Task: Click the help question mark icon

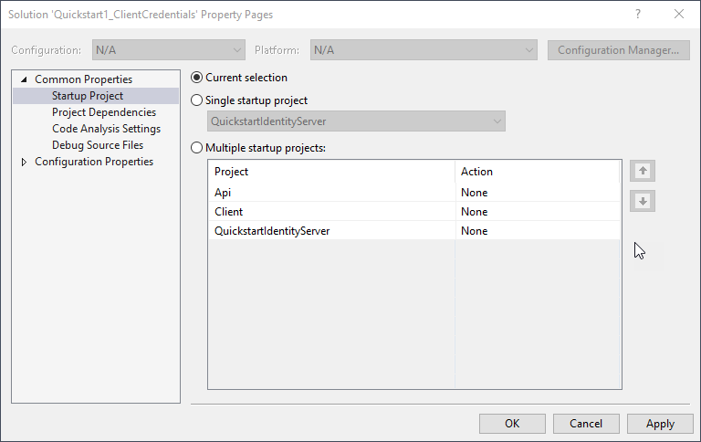Action: click(x=637, y=15)
